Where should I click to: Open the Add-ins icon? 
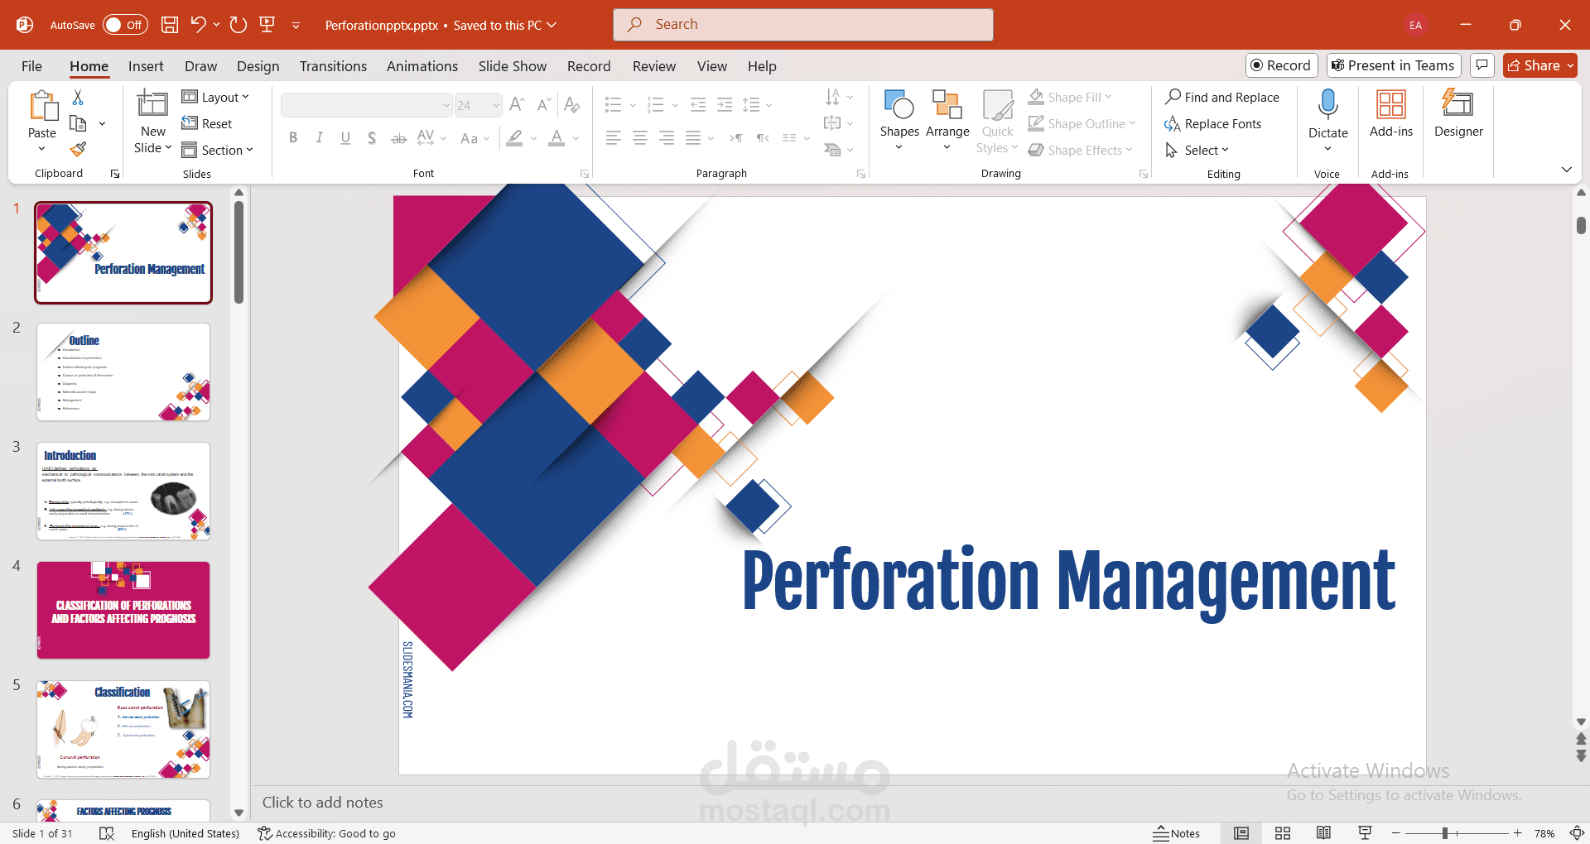(x=1391, y=104)
